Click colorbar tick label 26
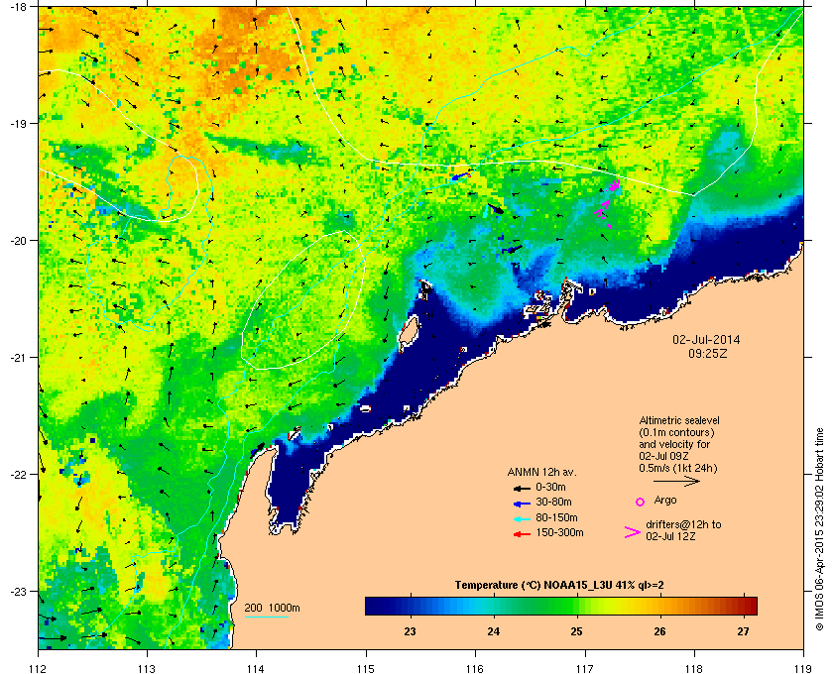 pyautogui.click(x=659, y=631)
